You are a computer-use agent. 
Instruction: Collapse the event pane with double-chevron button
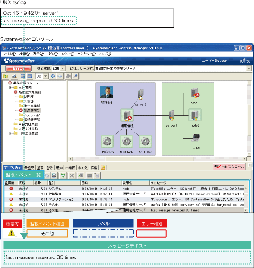250,166
